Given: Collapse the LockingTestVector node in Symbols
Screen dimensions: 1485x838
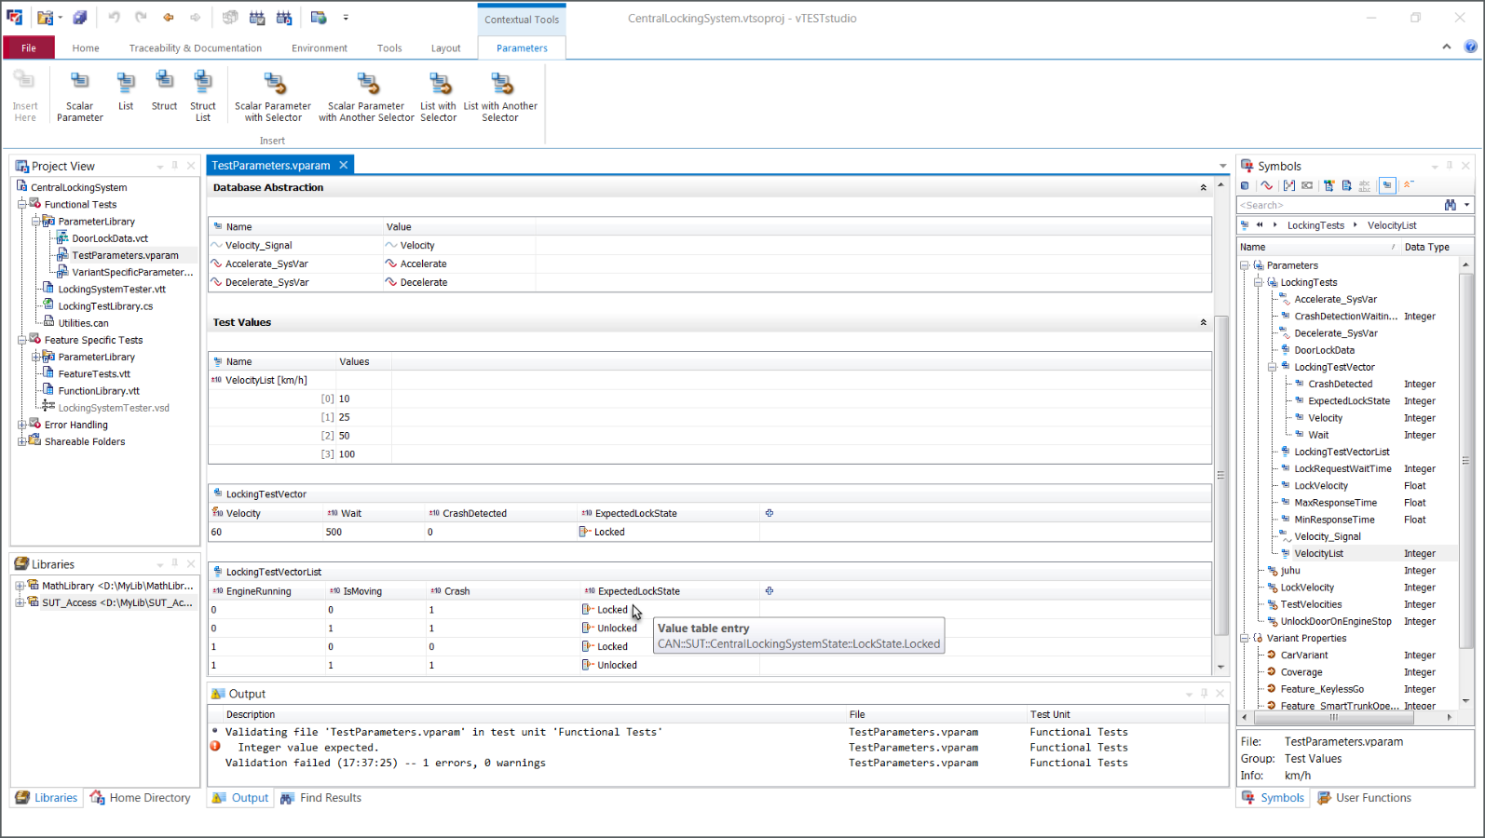Looking at the screenshot, I should 1272,367.
